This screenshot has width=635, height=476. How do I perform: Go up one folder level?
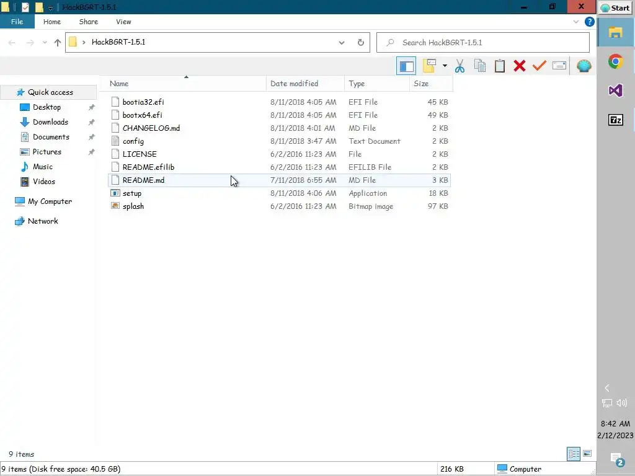58,43
